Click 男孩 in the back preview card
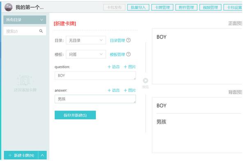Image resolution: width=247 pixels, height=161 pixels. 162,122
